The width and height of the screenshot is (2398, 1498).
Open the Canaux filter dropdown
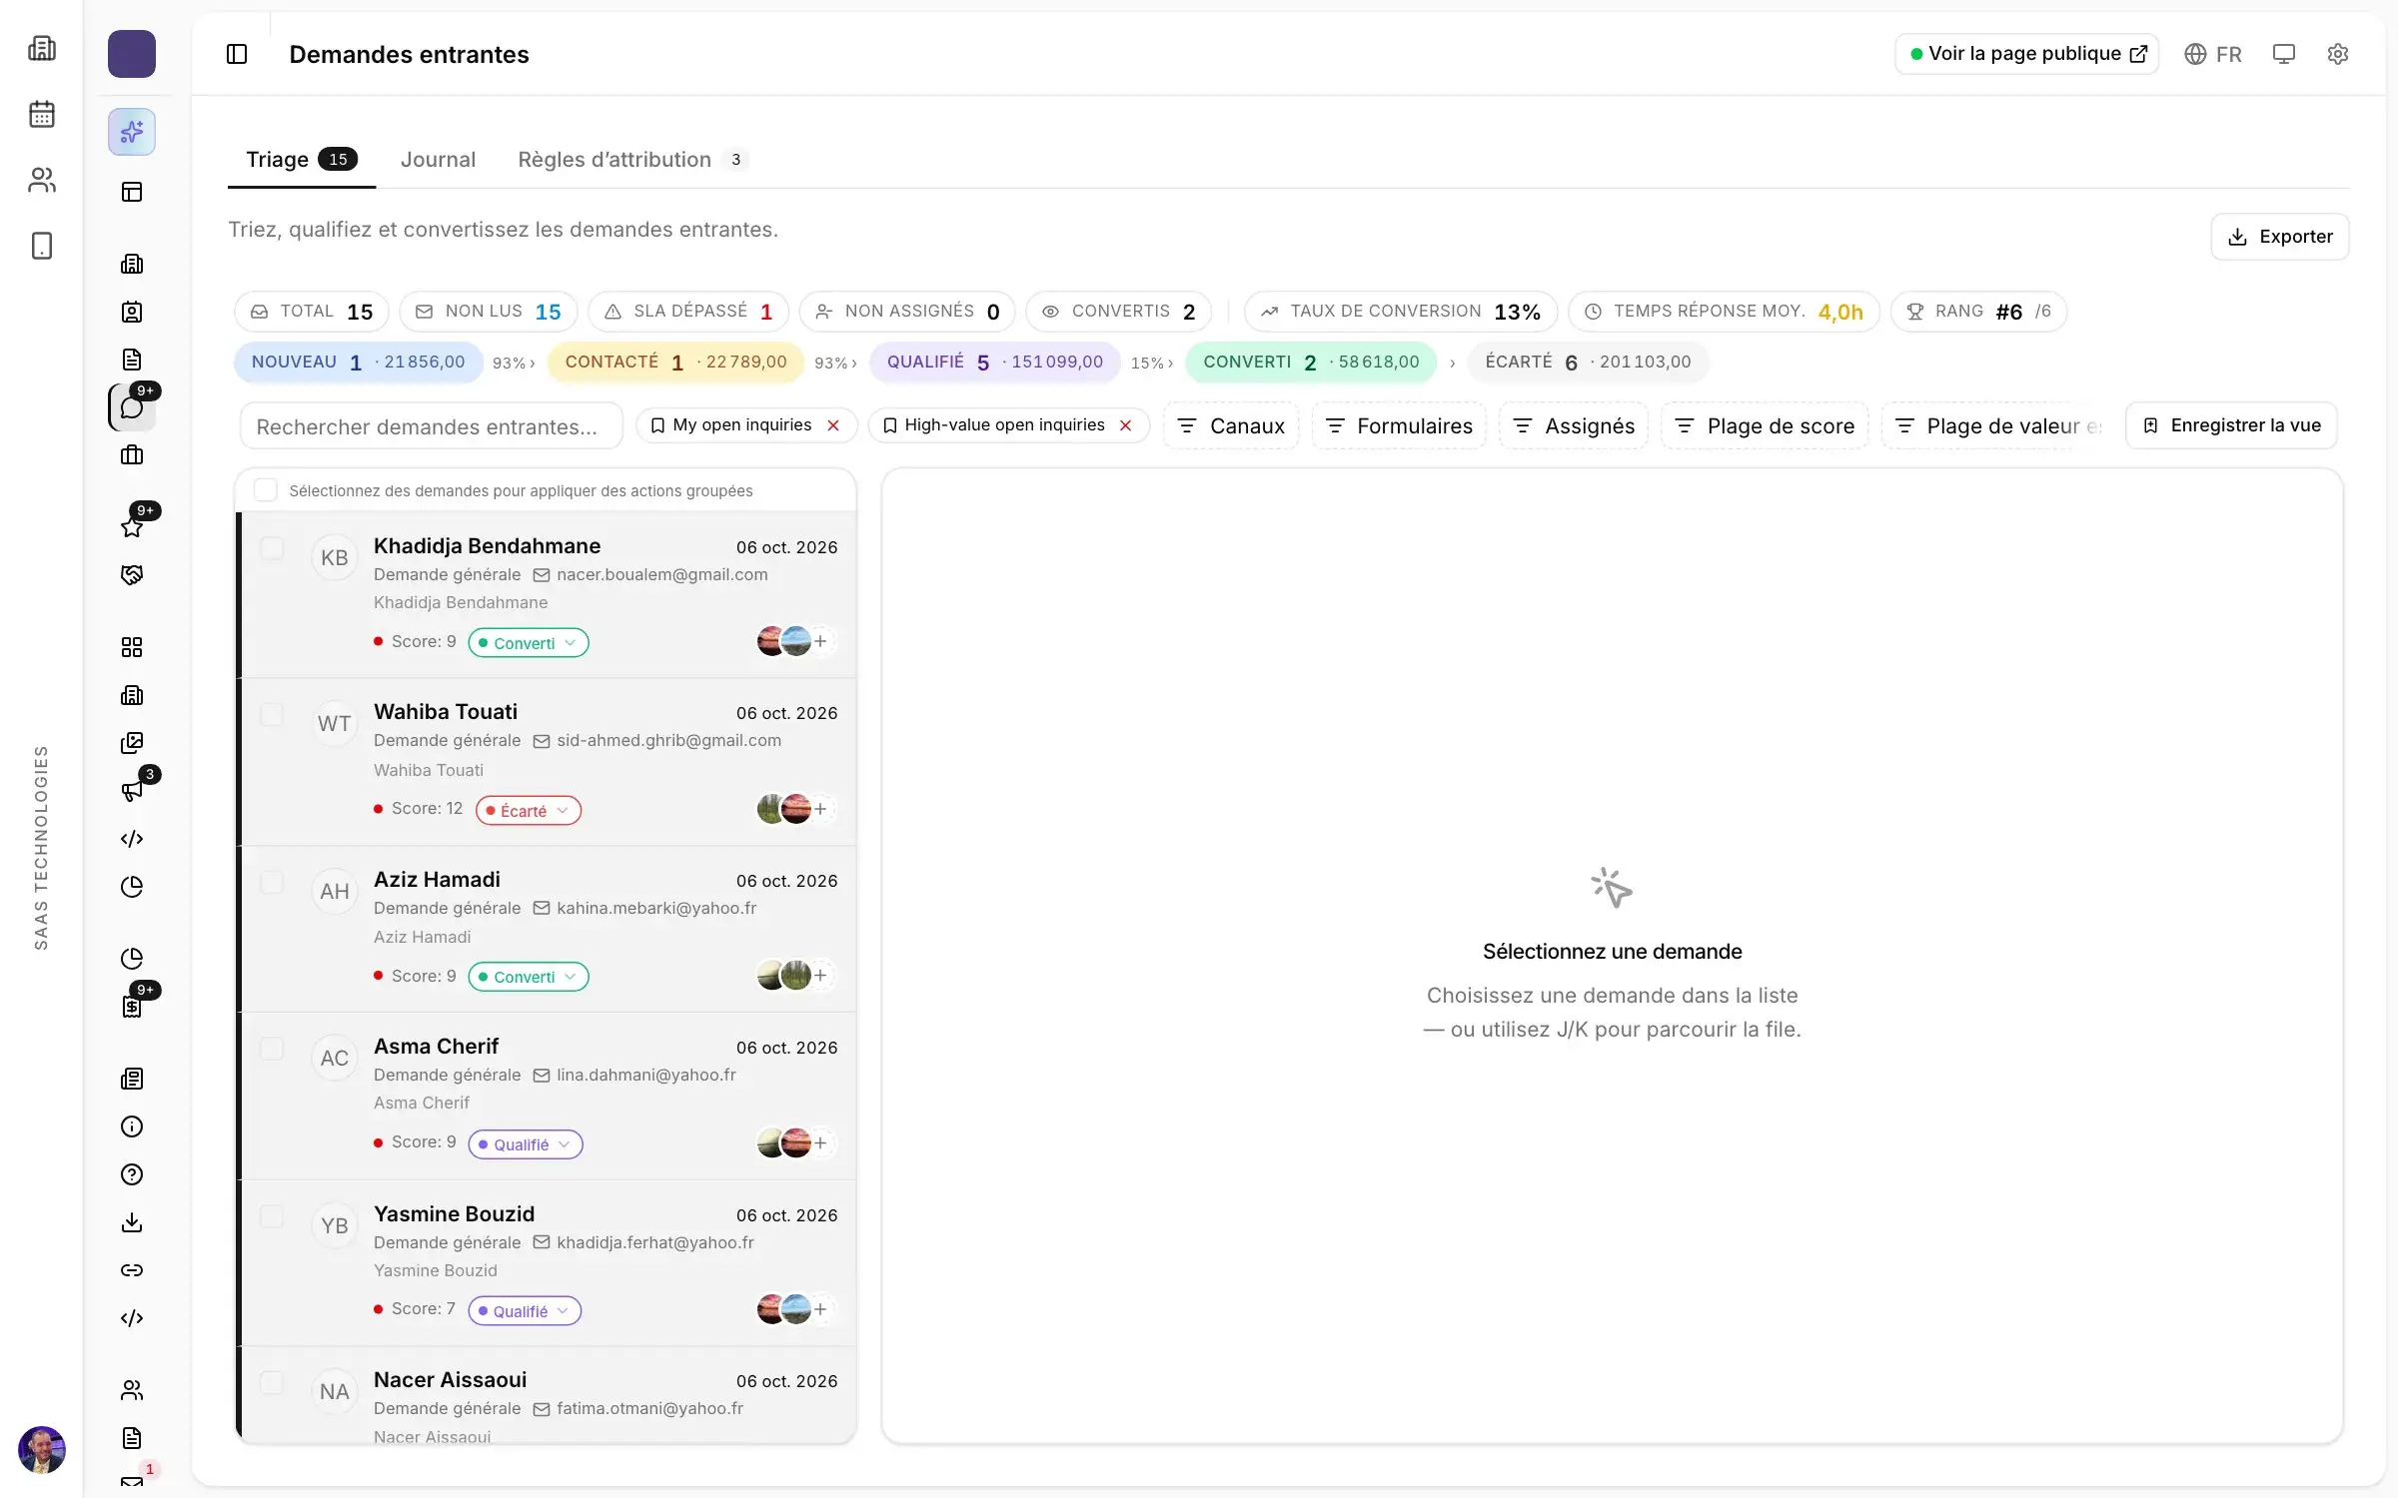tap(1231, 426)
